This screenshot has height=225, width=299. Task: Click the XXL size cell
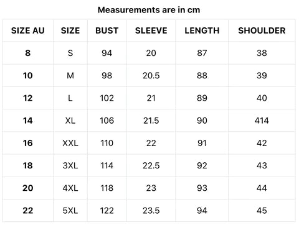click(70, 143)
